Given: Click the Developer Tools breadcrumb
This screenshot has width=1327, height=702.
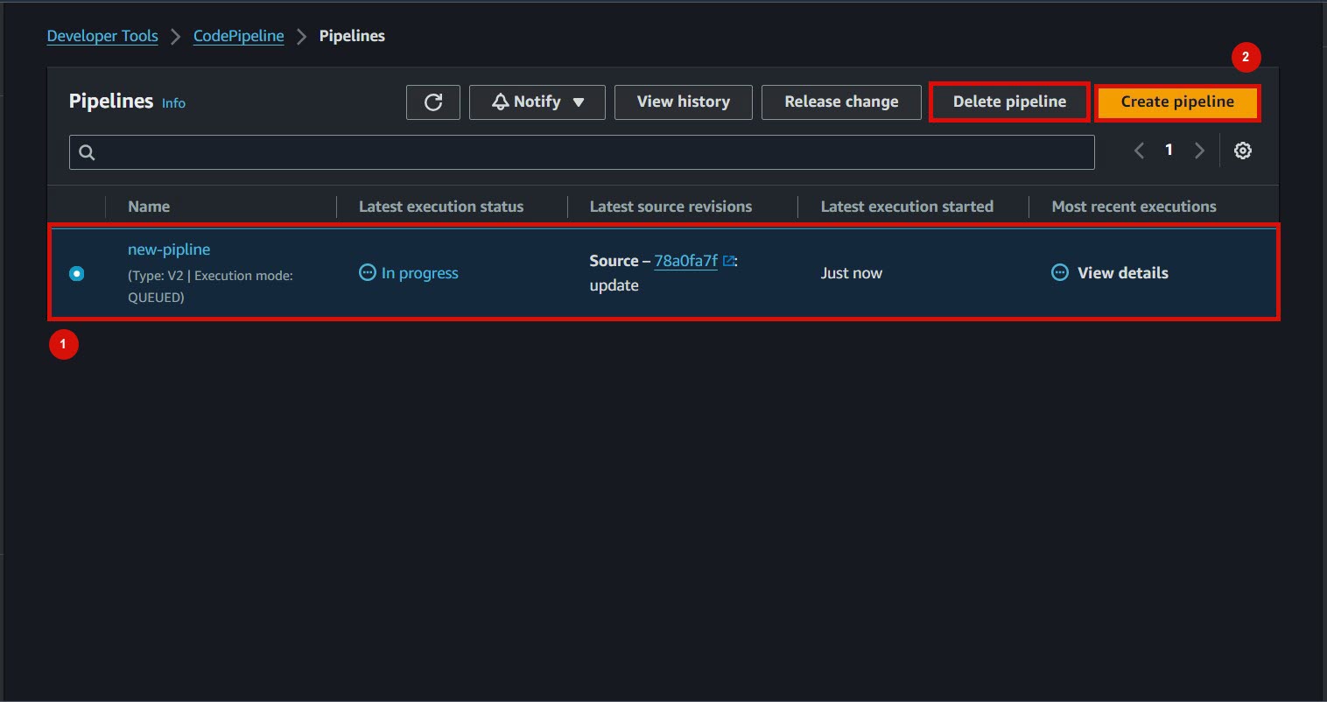Looking at the screenshot, I should (102, 36).
